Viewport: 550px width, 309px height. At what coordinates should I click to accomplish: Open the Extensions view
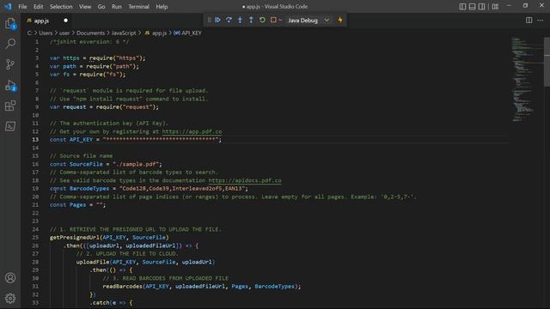(x=10, y=106)
